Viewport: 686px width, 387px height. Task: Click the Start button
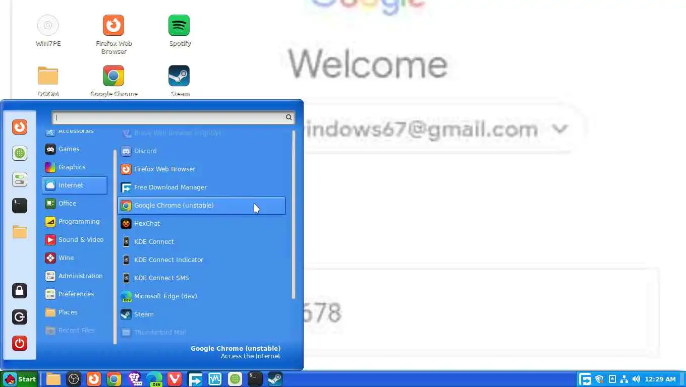pyautogui.click(x=20, y=379)
